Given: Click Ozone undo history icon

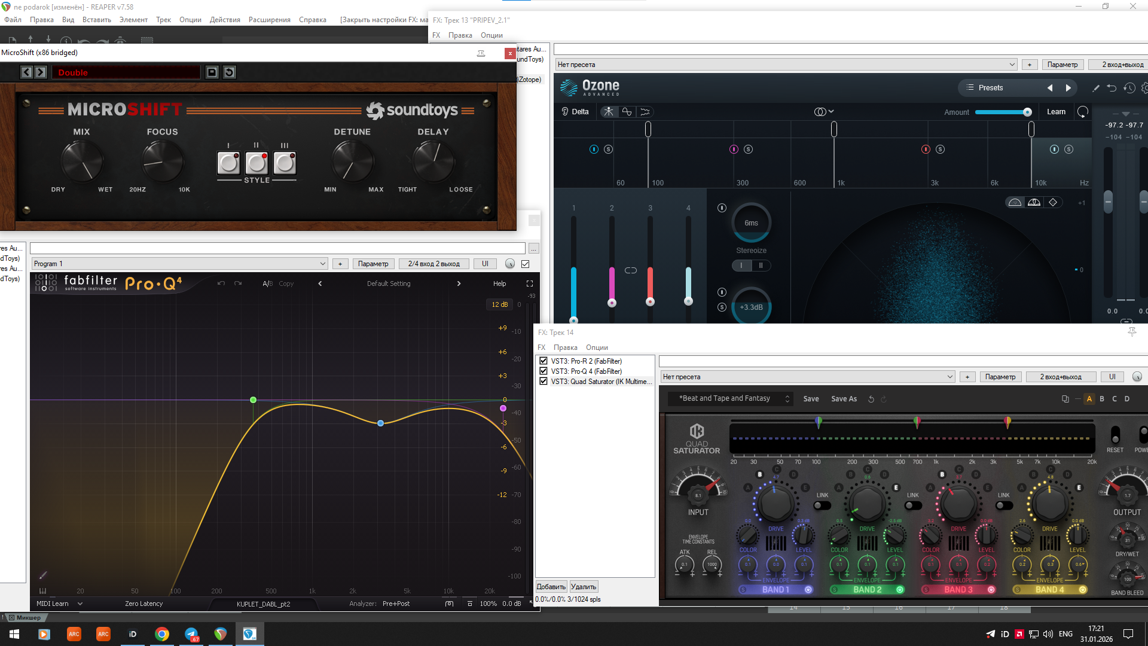Looking at the screenshot, I should (x=1129, y=88).
